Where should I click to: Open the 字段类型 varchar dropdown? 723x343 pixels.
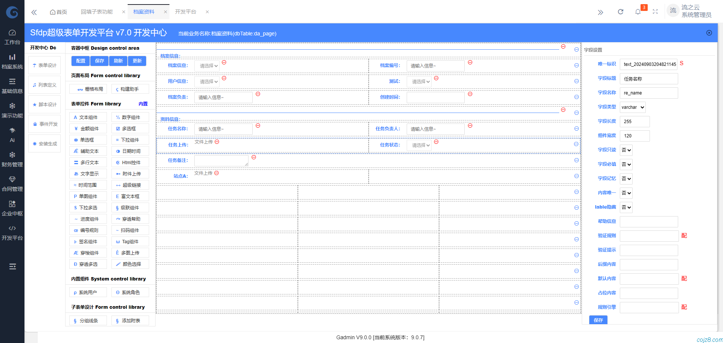[x=633, y=107]
